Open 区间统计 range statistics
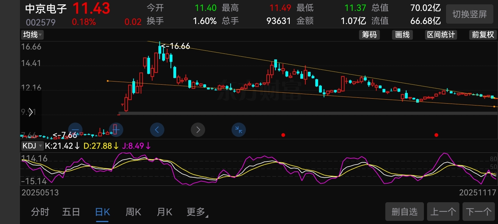Viewport: 498px width, 224px height. click(441, 35)
